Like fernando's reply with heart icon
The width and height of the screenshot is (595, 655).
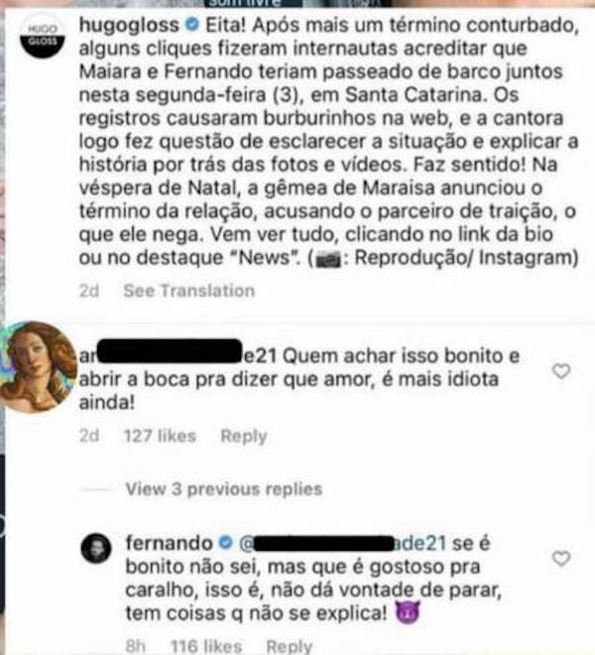(561, 558)
